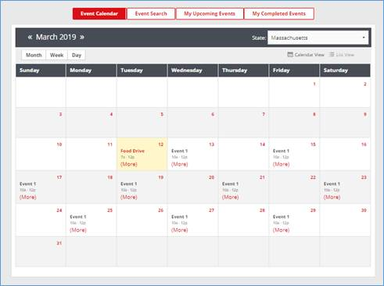Click the Calendar View grid icon
This screenshot has width=384, height=286.
[290, 55]
